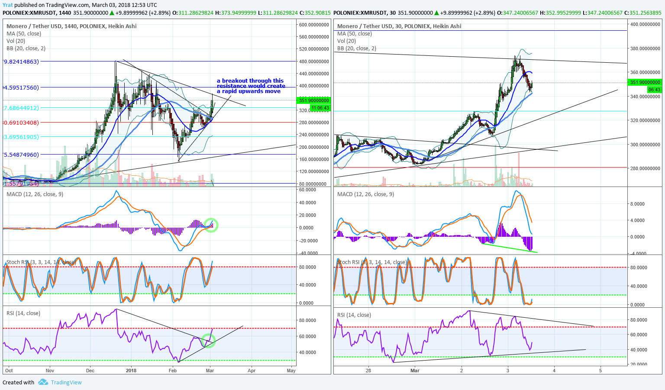Open the Yrat author profile link

click(x=7, y=5)
